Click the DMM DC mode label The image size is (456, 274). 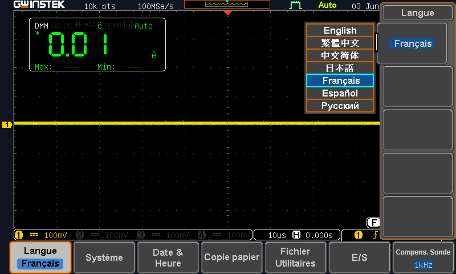[x=68, y=26]
